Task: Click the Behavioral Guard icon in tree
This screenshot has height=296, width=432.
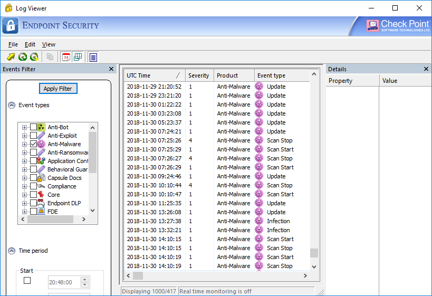Action: coord(41,169)
